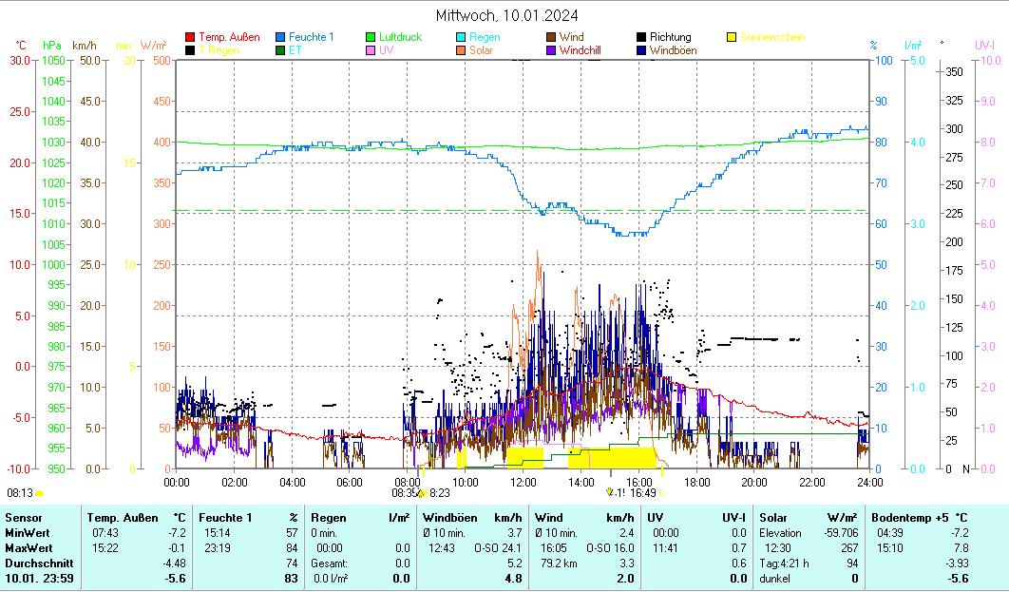Click the red Temp. Außen legend swatch
This screenshot has width=1009, height=592.
pyautogui.click(x=190, y=38)
